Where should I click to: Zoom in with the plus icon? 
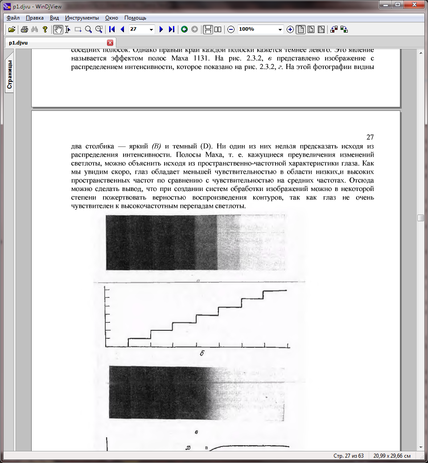[290, 29]
